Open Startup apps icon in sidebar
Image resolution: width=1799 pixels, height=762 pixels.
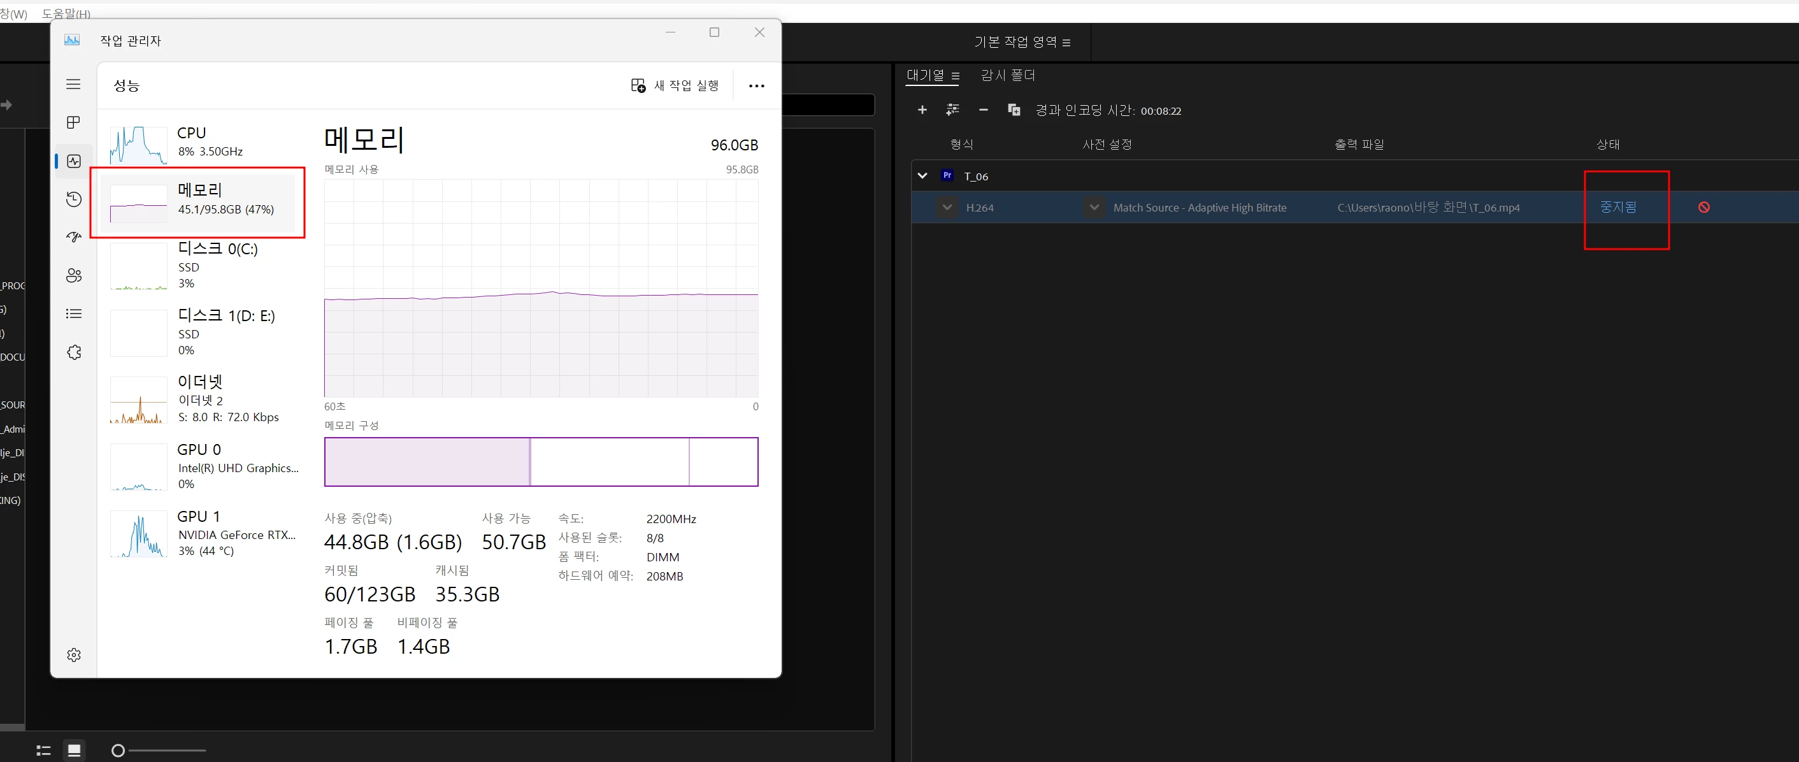tap(73, 238)
